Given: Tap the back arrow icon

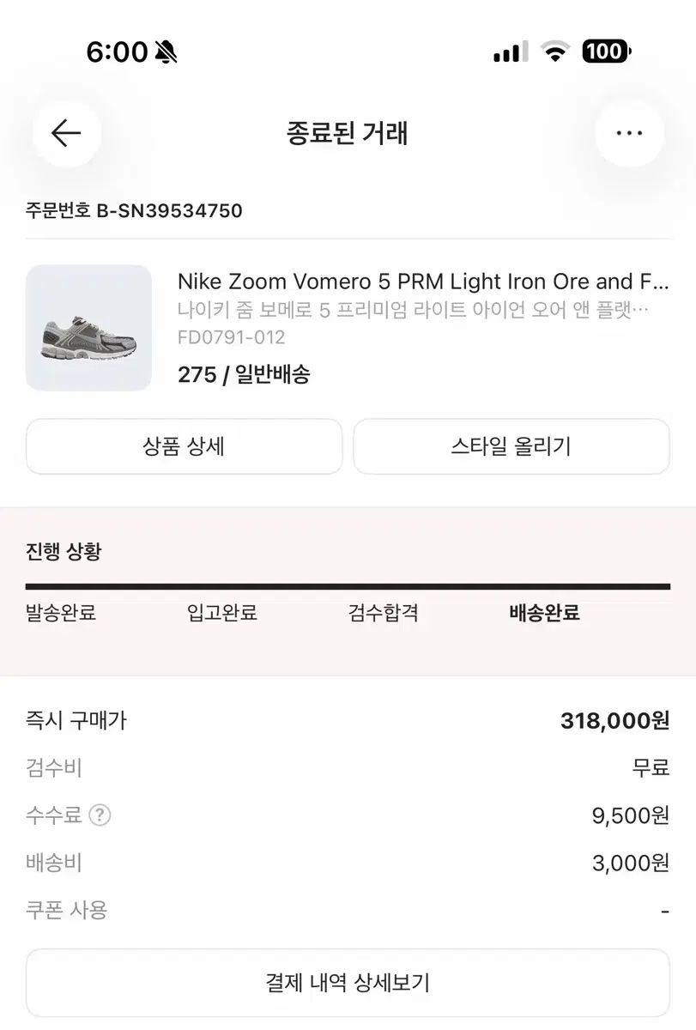Looking at the screenshot, I should 66,133.
